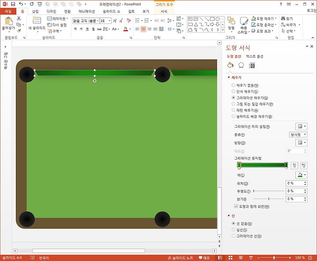The height and width of the screenshot is (261, 317).
Task: Open the Effects pentagon icon in format pane
Action: [241, 65]
